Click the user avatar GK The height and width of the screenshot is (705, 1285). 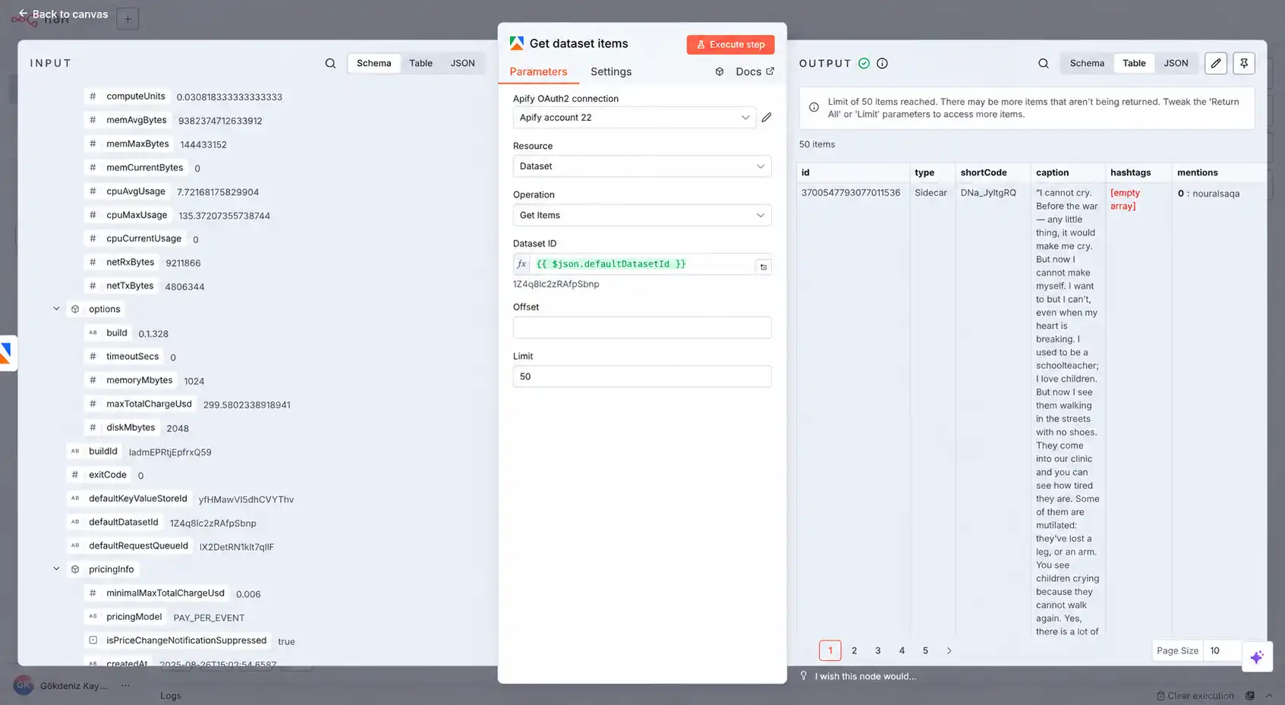pyautogui.click(x=24, y=685)
